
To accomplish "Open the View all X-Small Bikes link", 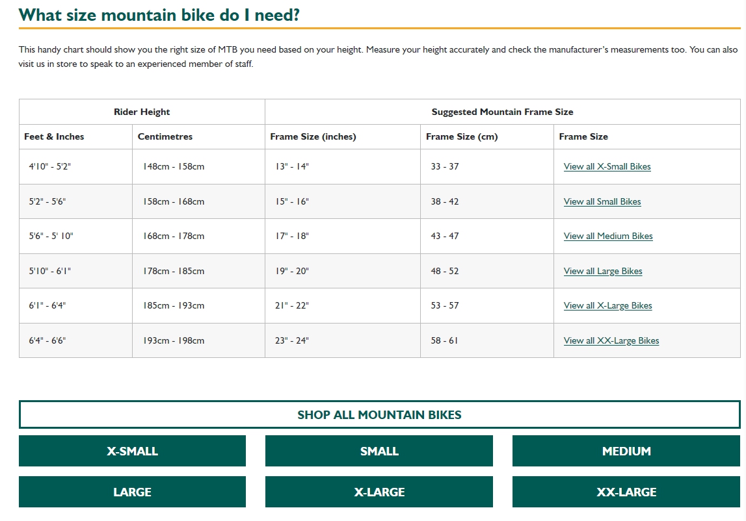I will (607, 167).
